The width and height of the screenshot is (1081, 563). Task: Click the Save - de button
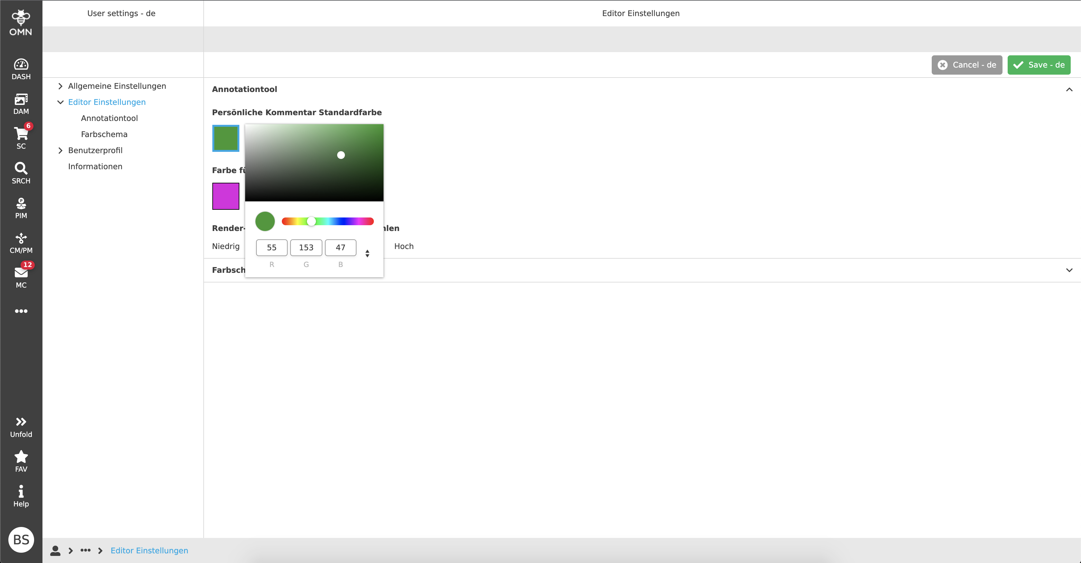pyautogui.click(x=1039, y=65)
